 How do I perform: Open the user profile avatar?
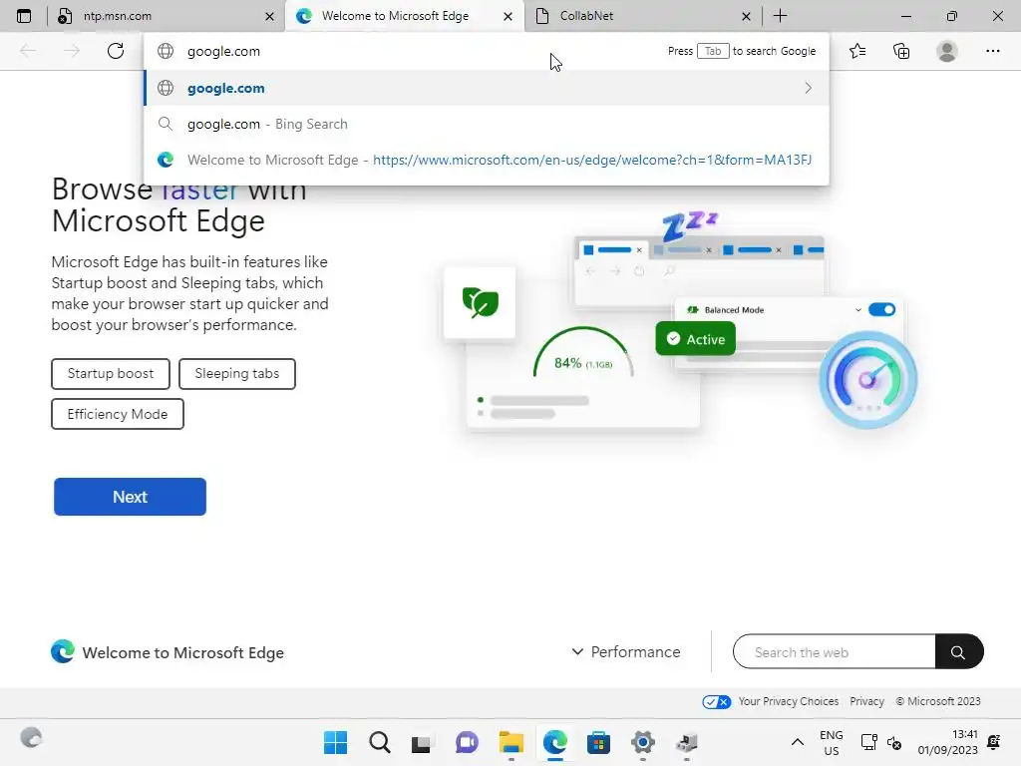947,51
